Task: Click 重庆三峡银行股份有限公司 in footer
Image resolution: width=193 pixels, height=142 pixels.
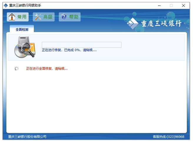Action: click(27, 137)
